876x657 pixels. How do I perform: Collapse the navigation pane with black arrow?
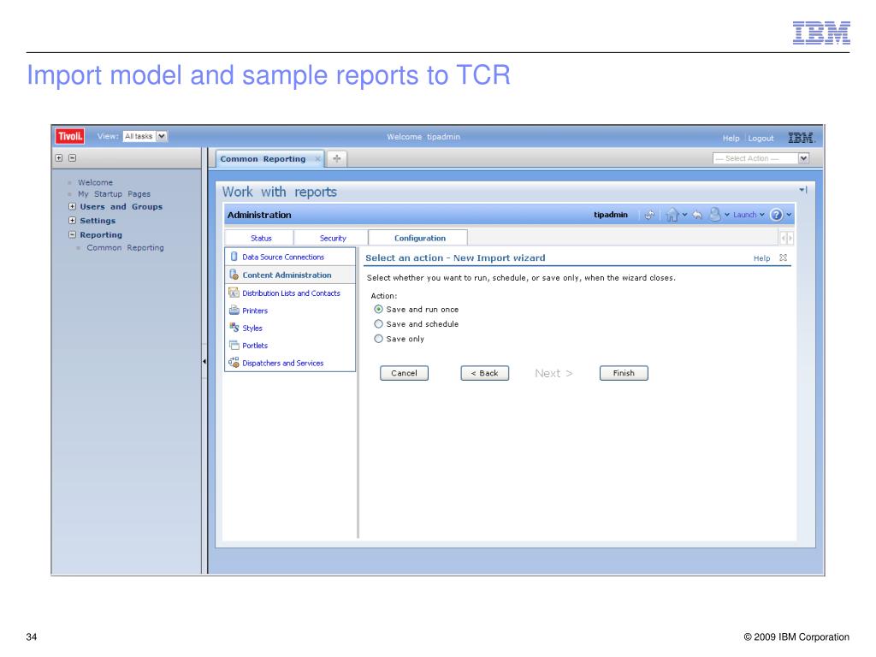(x=204, y=362)
